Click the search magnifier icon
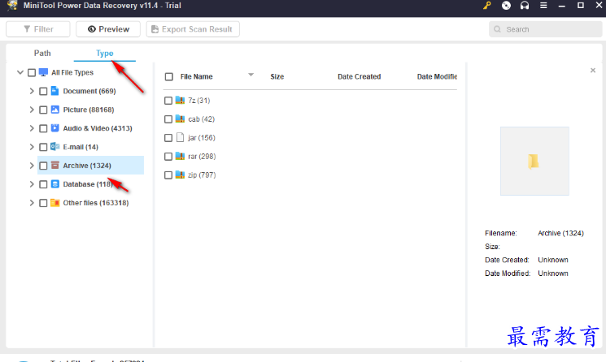The image size is (606, 362). (497, 29)
